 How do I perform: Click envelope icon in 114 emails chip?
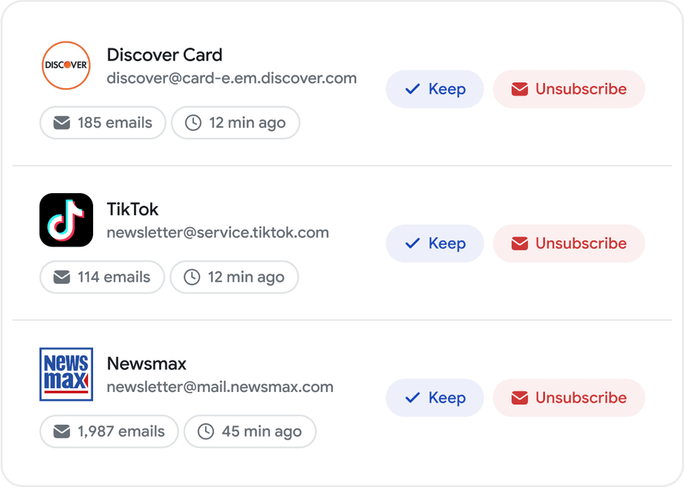tap(61, 277)
